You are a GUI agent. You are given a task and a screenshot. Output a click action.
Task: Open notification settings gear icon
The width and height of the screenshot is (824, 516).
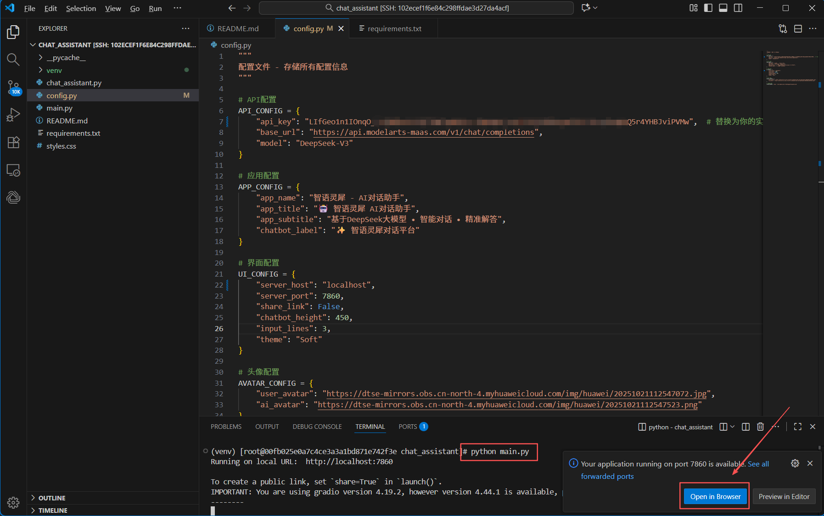(x=795, y=463)
